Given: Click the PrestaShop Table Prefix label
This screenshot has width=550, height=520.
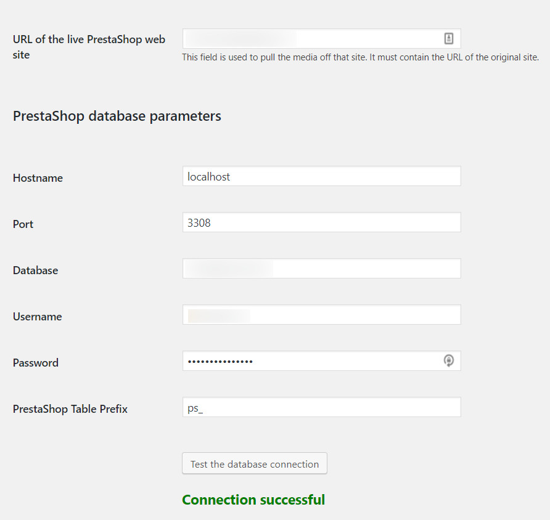Looking at the screenshot, I should (x=70, y=409).
